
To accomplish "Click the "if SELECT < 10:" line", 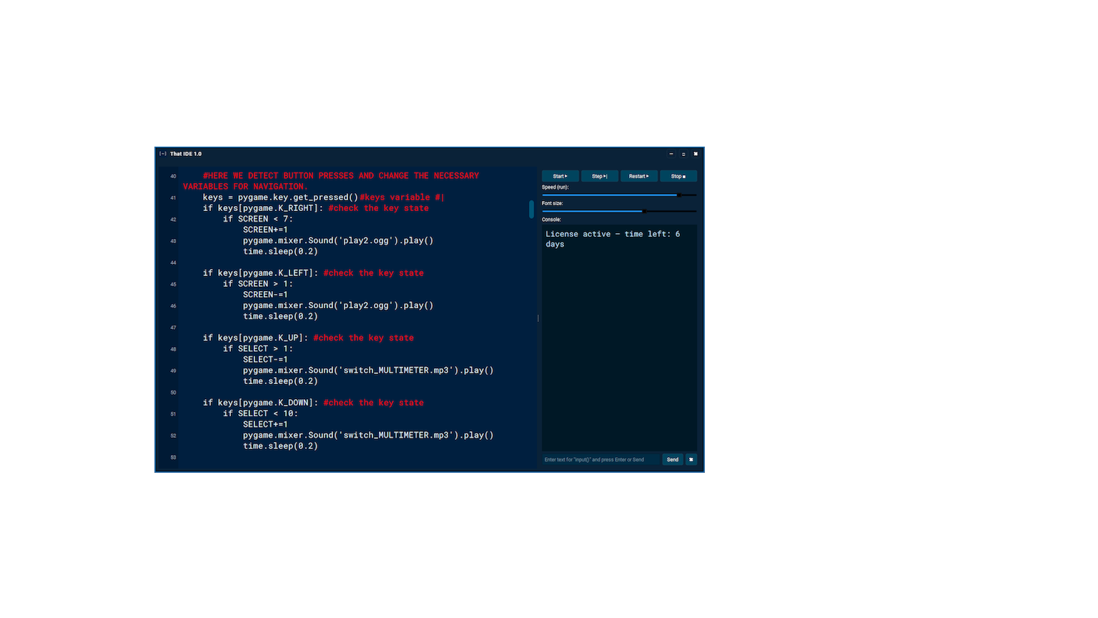I will [x=260, y=413].
